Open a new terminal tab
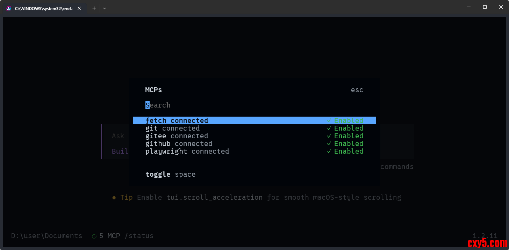Viewport: 509px width, 250px height. 94,8
